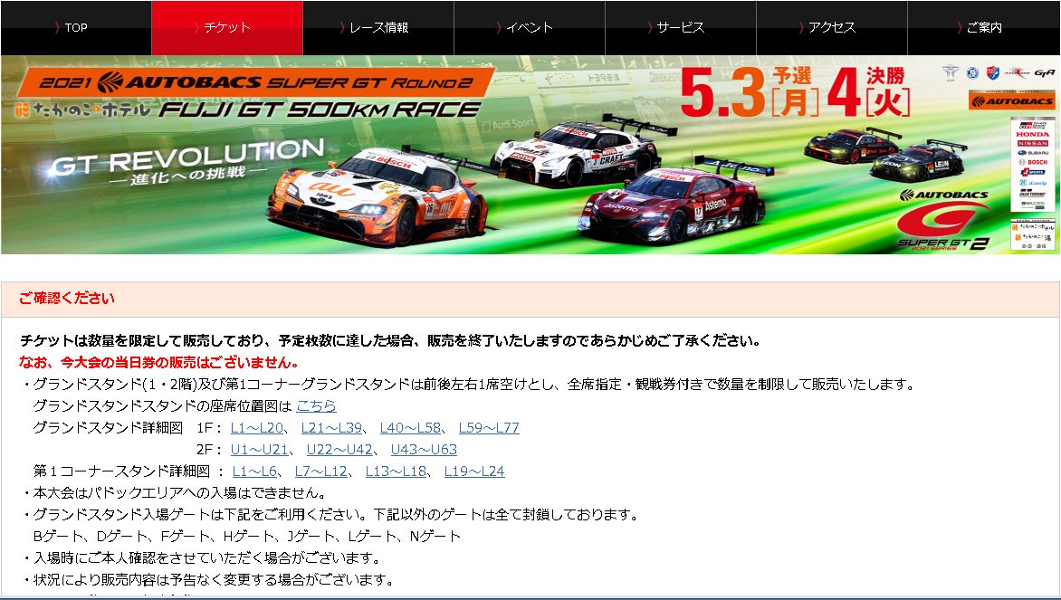Screen dimensions: 1061x600
Task: Click the orange AUTOBACS SUPER GT ROUND2 title banner
Action: [x=254, y=82]
